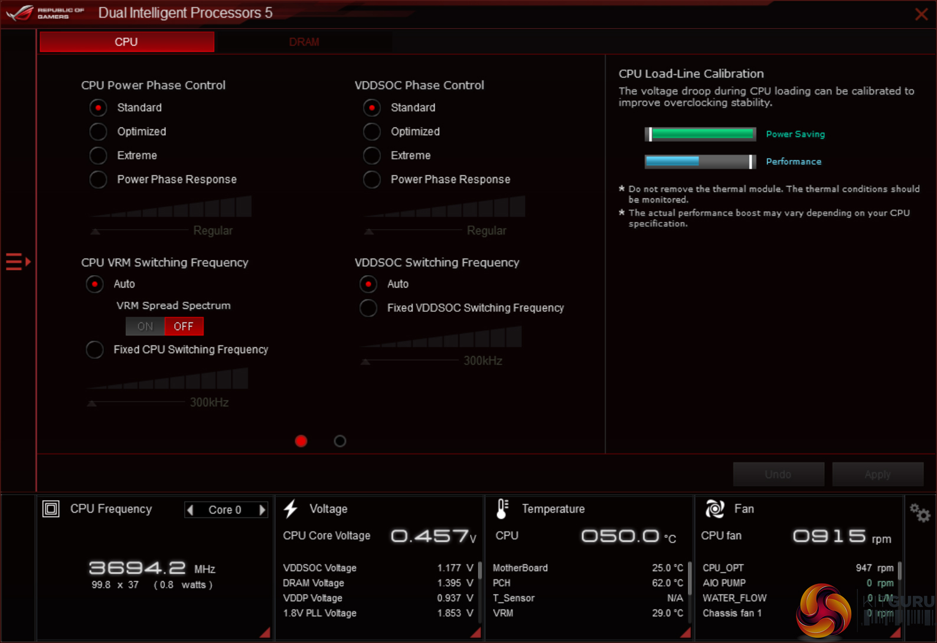
Task: Click the VDDP Voltage row
Action: coord(378,598)
